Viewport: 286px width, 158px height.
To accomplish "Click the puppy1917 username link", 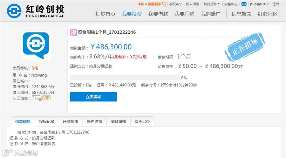I will [259, 4].
